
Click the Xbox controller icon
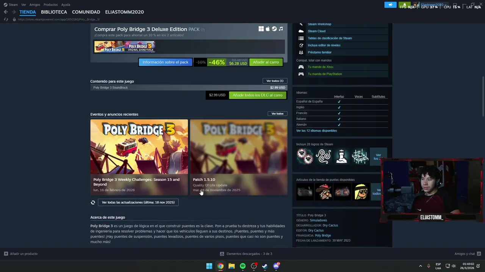coord(301,67)
